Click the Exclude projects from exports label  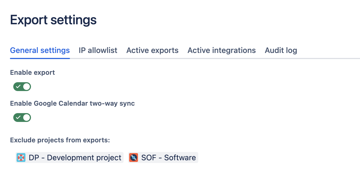click(x=60, y=140)
